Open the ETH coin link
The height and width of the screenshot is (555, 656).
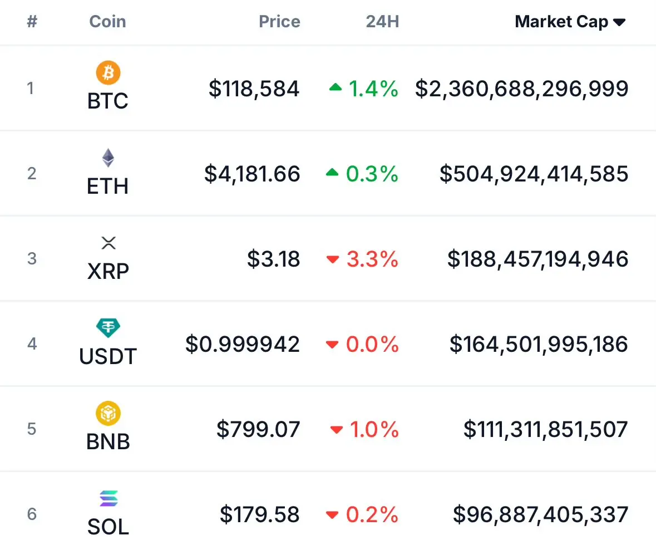(108, 186)
